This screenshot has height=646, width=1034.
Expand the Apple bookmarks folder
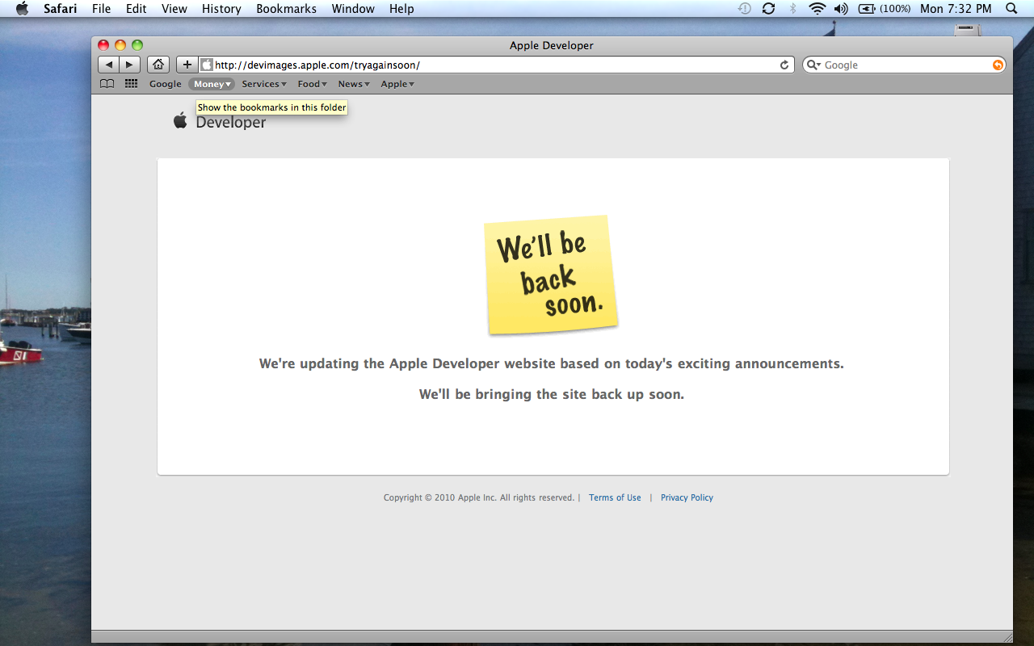(397, 84)
